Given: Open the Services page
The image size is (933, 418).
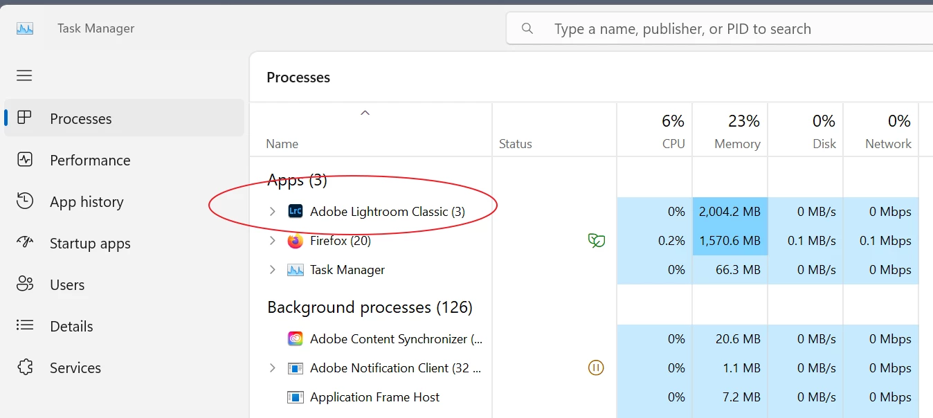Looking at the screenshot, I should click(x=125, y=367).
